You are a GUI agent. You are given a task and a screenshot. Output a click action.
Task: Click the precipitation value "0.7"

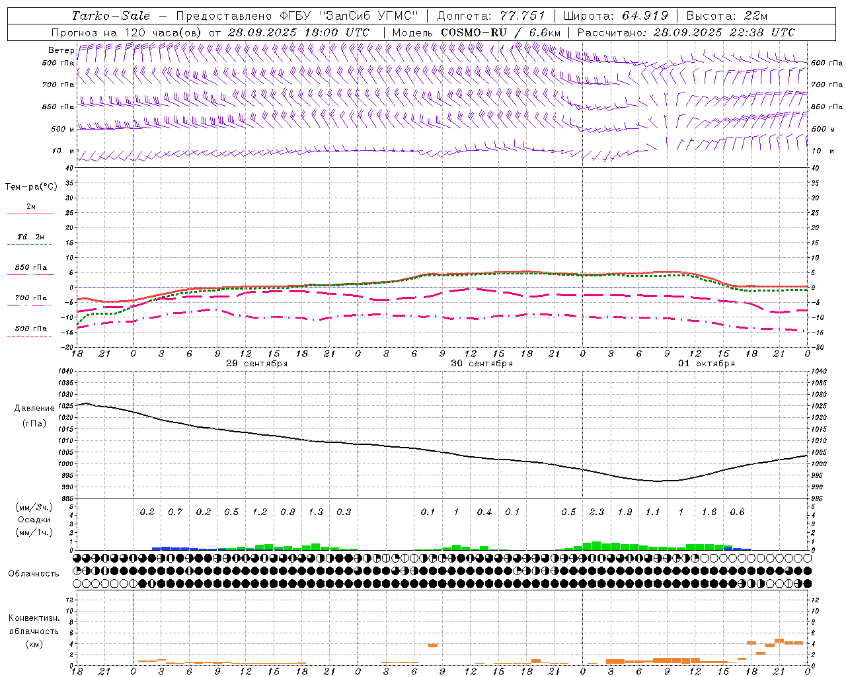175,512
